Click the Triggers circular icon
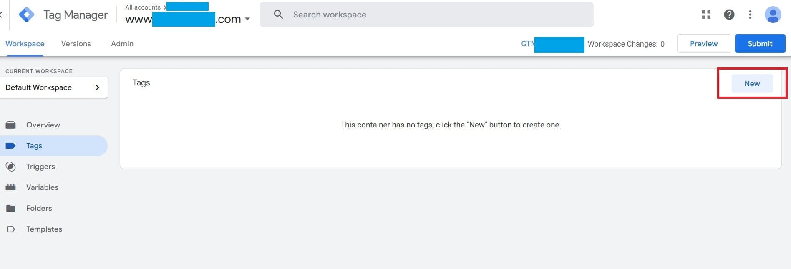 (x=11, y=167)
